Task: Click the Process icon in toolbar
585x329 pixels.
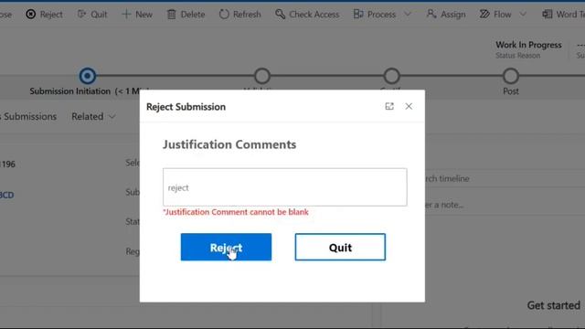Action: pyautogui.click(x=358, y=15)
